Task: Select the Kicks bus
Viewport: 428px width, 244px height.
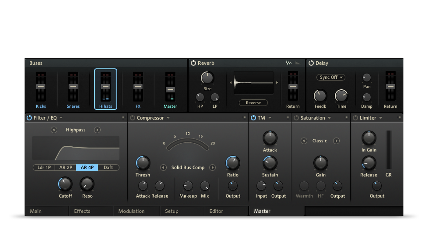Action: click(x=41, y=89)
